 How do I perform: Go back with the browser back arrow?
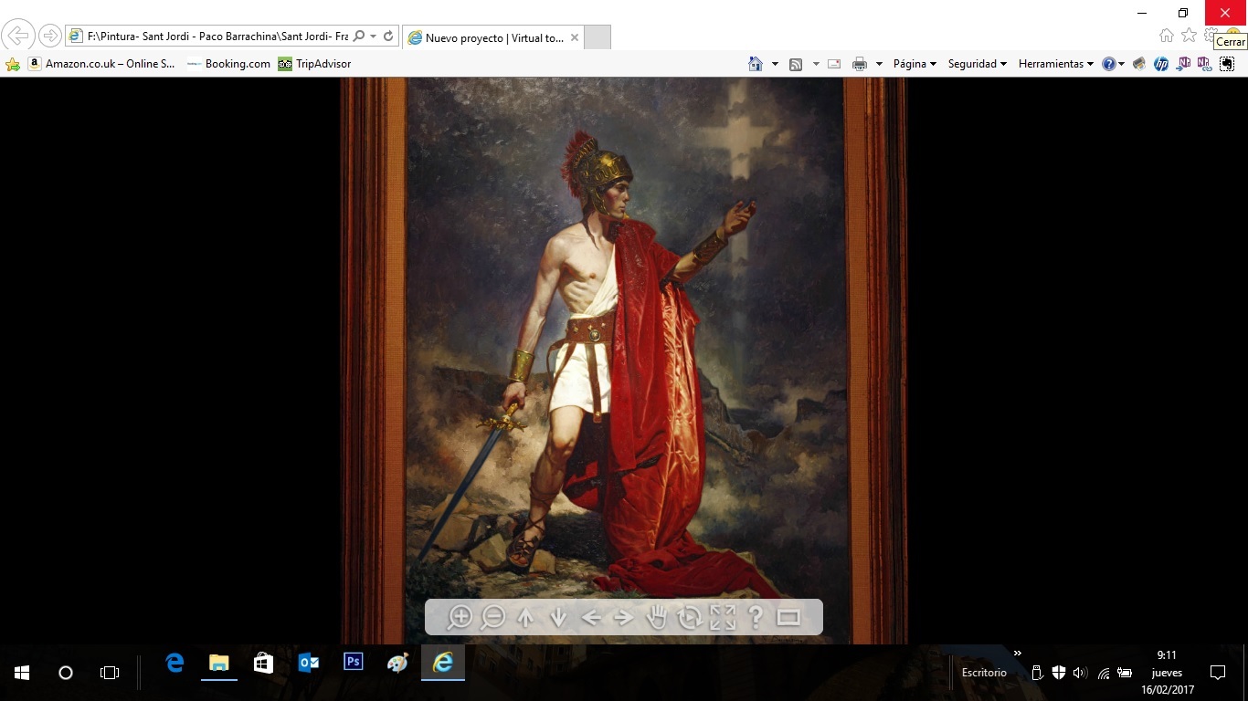18,37
